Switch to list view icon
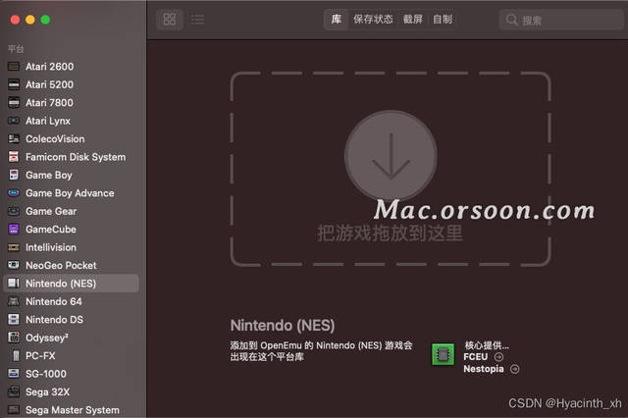Image resolution: width=628 pixels, height=418 pixels. 197,20
